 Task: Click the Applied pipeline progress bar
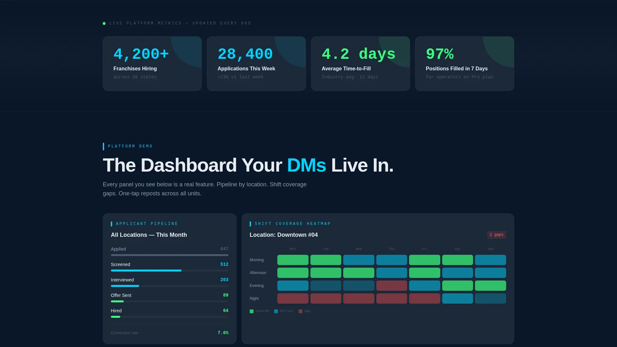coord(170,255)
